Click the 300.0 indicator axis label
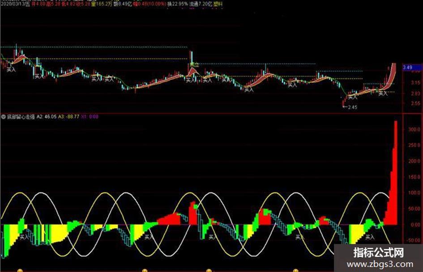423x272 pixels. tap(414, 129)
